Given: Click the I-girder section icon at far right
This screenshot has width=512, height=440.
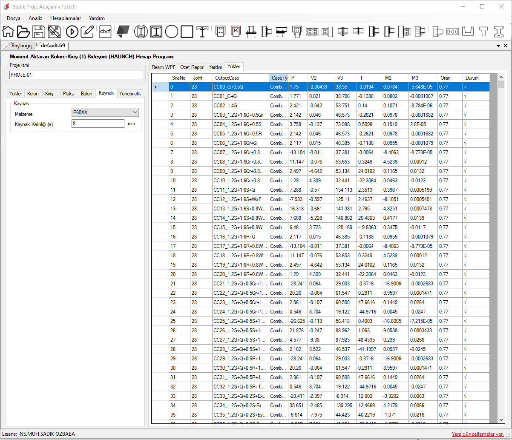Looking at the screenshot, I should (499, 32).
